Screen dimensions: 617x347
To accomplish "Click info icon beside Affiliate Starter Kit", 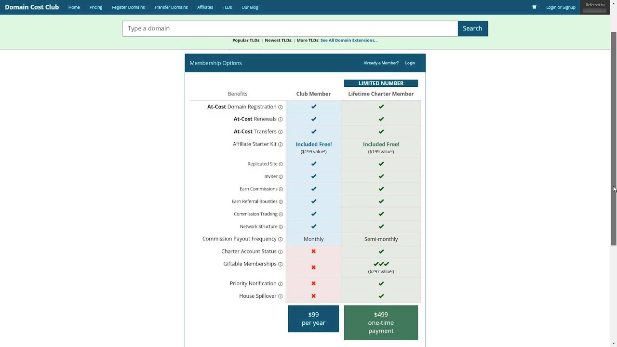I will tap(280, 145).
